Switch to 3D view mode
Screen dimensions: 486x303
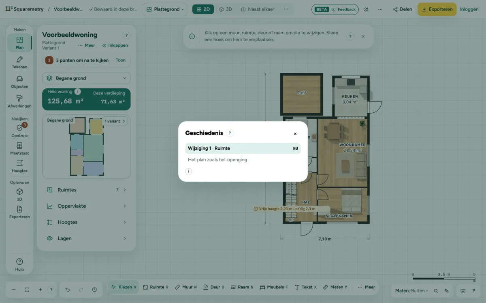tap(225, 9)
